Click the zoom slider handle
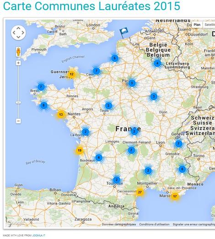This screenshot has width=215, height=239. 18,102
